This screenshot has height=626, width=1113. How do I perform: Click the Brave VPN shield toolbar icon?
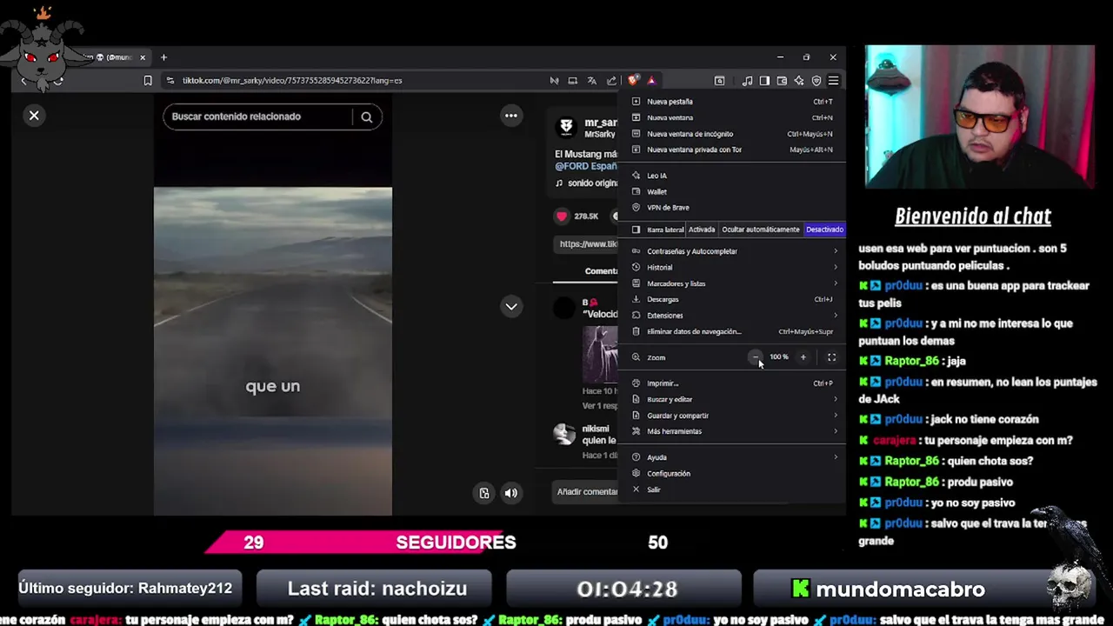click(816, 81)
